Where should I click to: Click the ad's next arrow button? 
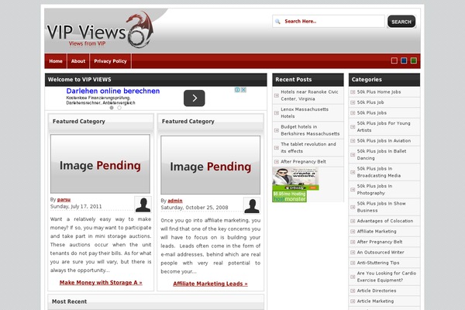point(195,98)
